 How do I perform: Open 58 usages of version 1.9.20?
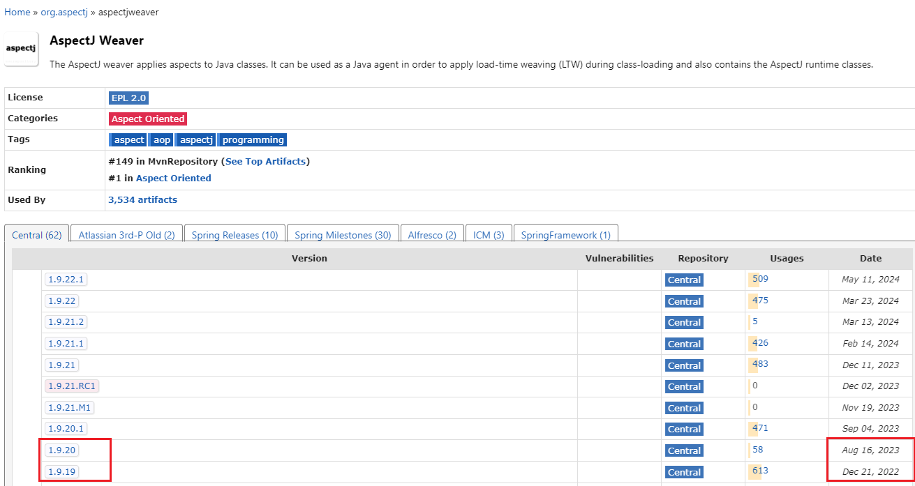758,450
